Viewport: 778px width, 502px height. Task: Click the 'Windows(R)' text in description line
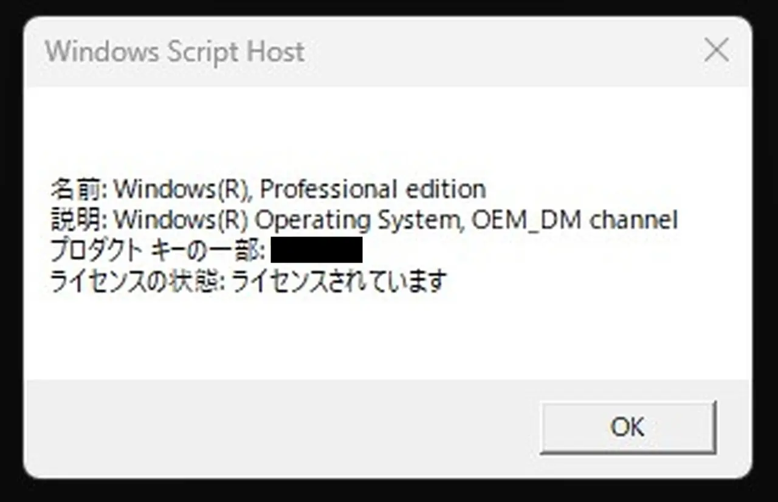181,219
